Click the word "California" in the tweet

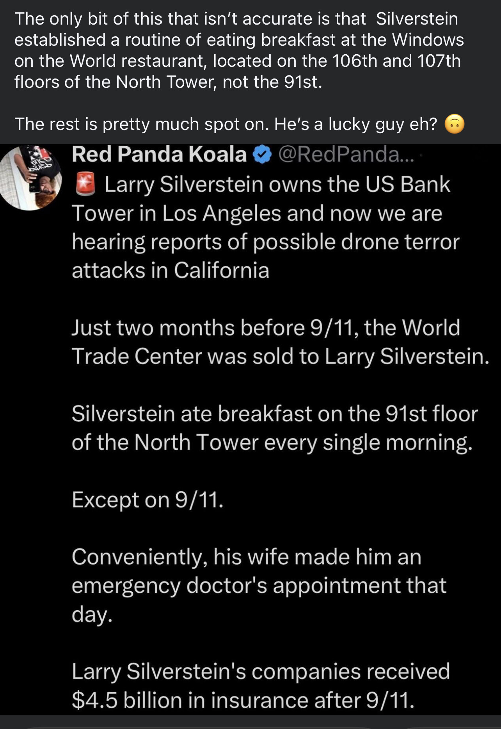[x=221, y=270]
